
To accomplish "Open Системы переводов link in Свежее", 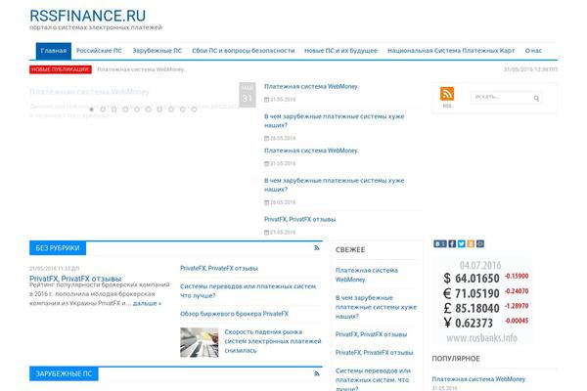I will click(x=373, y=379).
